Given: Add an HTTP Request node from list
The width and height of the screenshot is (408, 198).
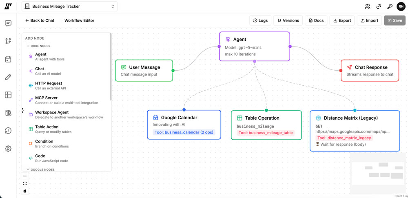Looking at the screenshot, I should [67, 86].
